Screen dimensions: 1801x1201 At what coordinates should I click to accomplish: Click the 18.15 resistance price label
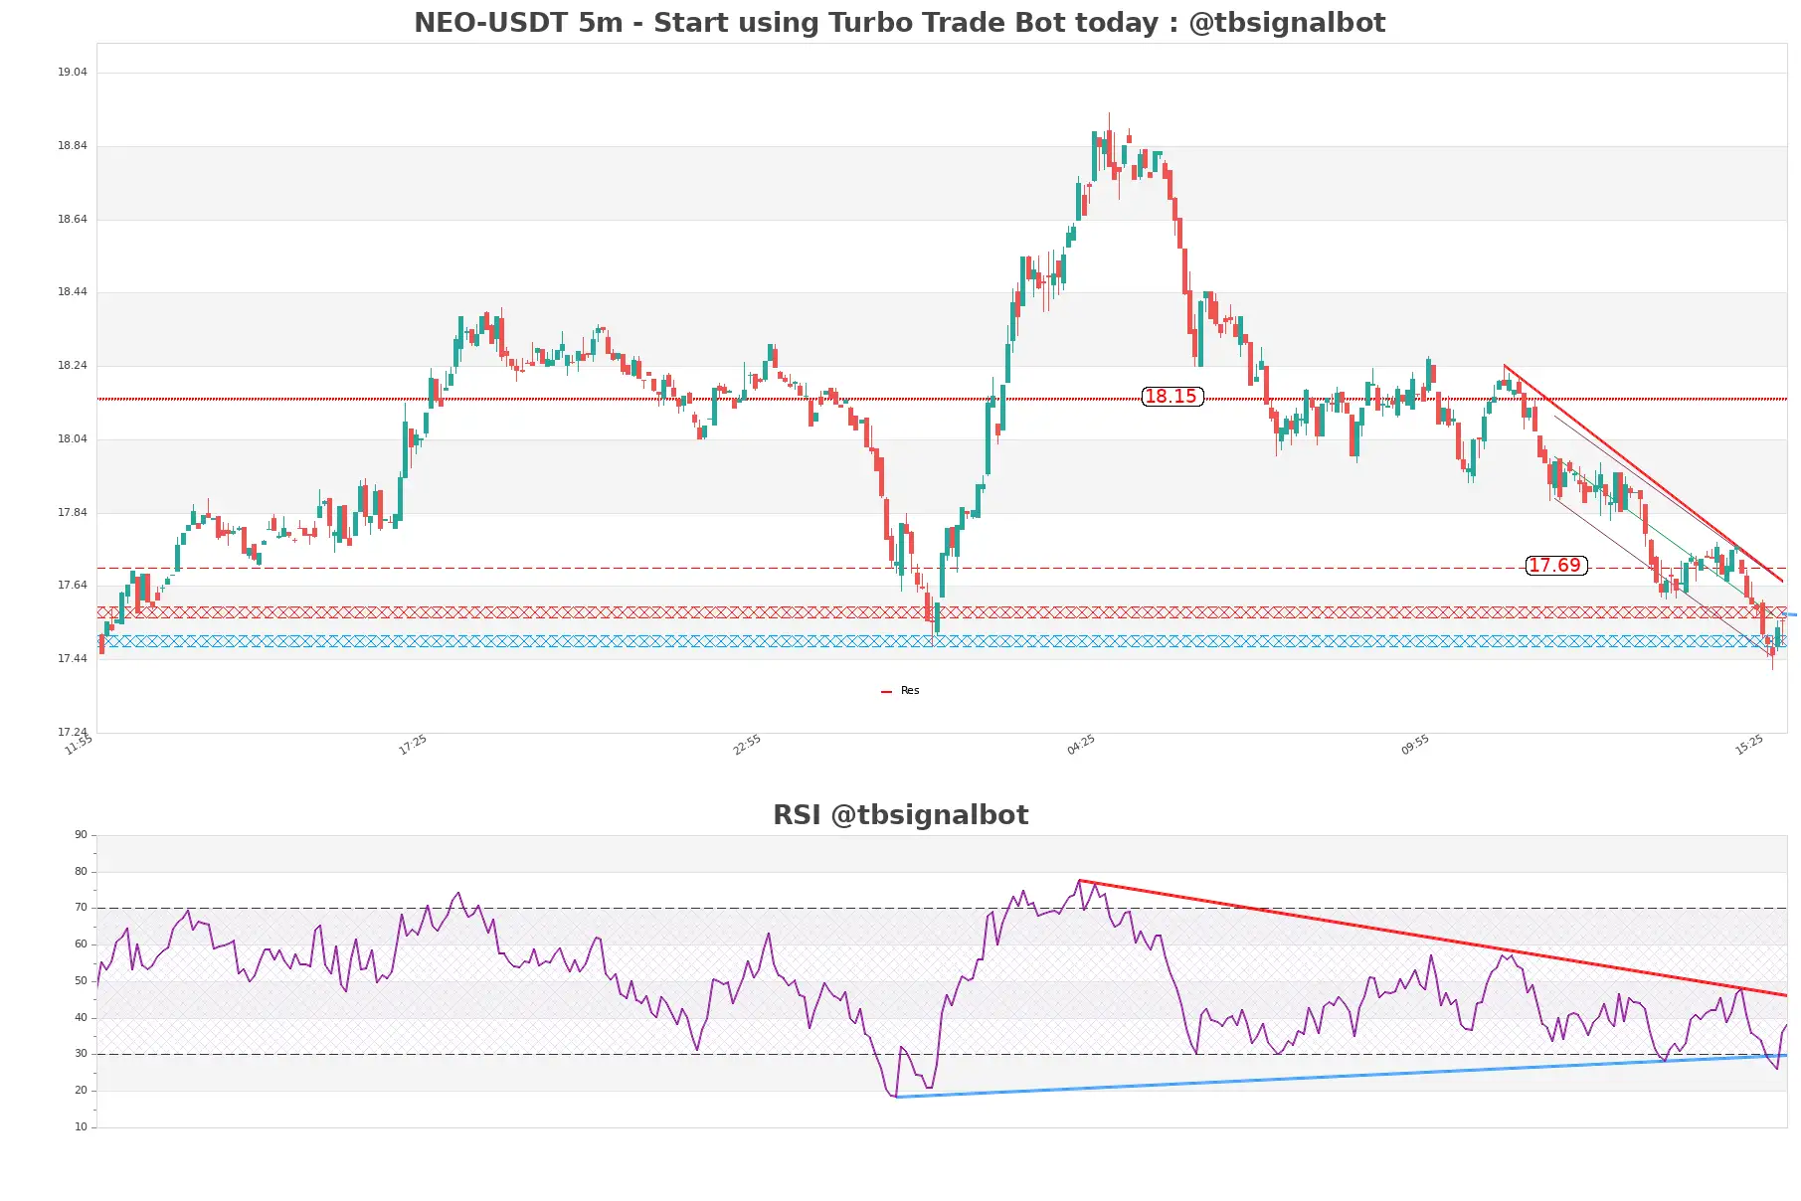click(x=1171, y=397)
